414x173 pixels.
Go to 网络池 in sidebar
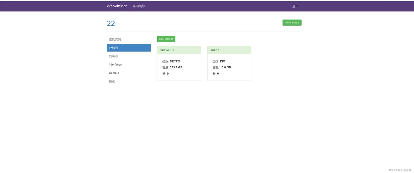pyautogui.click(x=129, y=56)
